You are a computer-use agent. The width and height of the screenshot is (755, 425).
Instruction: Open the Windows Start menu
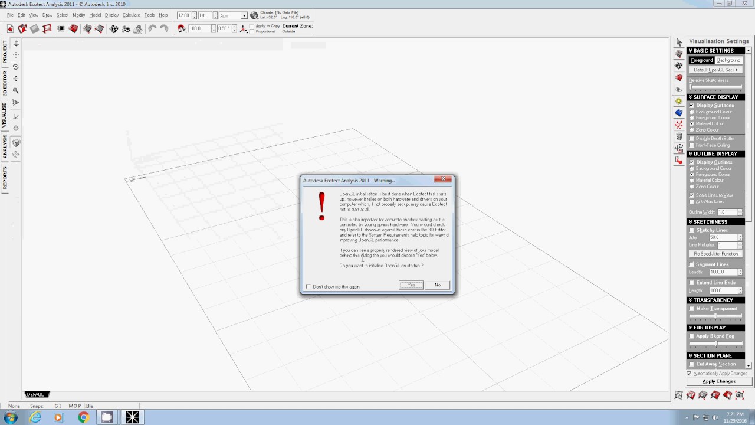tap(10, 417)
